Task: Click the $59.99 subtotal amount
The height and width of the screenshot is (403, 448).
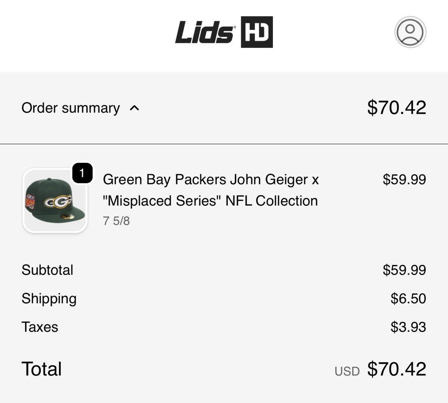Action: tap(404, 270)
